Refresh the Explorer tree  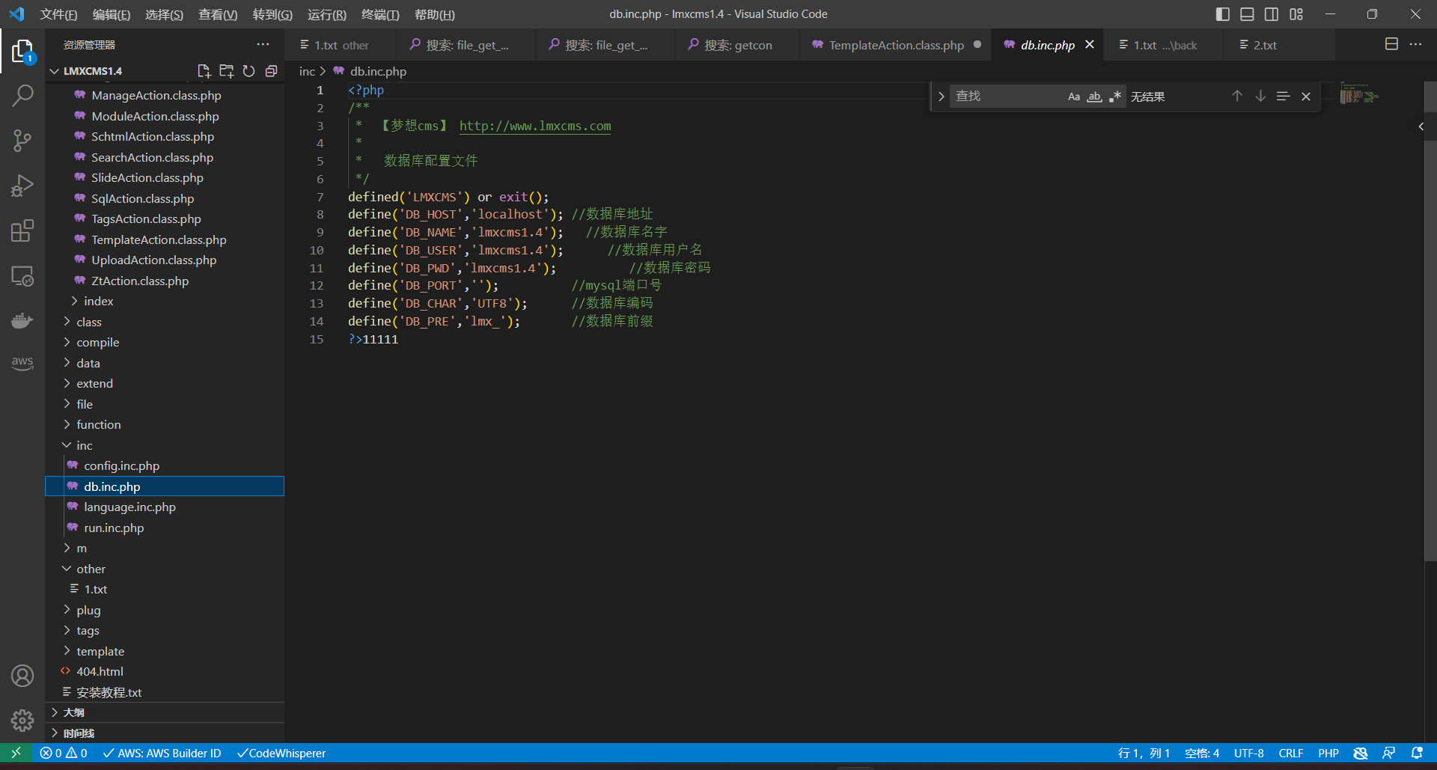[x=248, y=71]
